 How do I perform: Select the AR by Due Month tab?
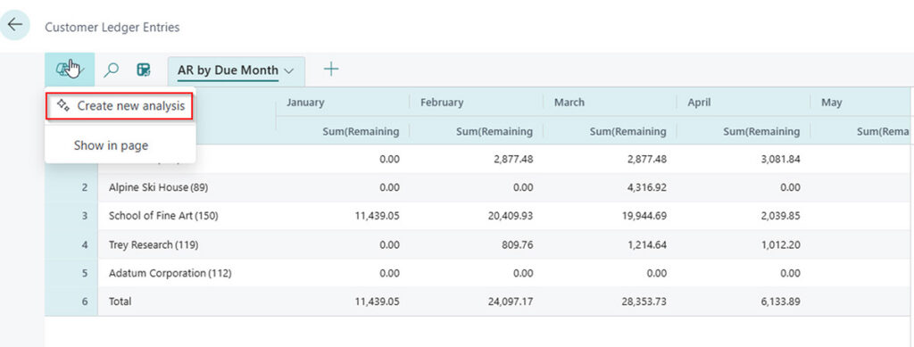(228, 70)
